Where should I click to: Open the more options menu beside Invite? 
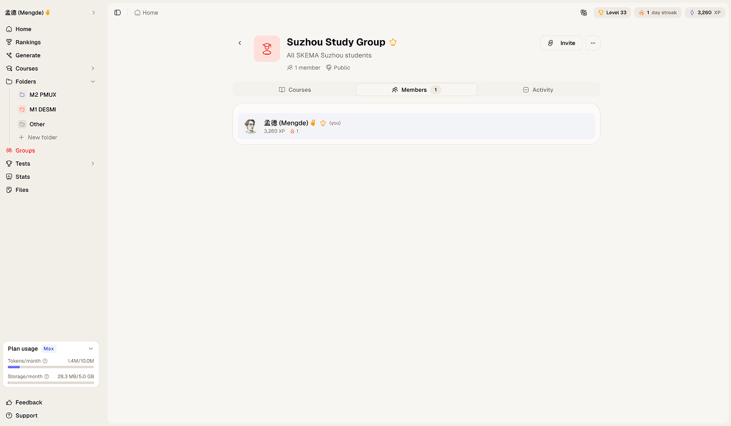point(592,43)
